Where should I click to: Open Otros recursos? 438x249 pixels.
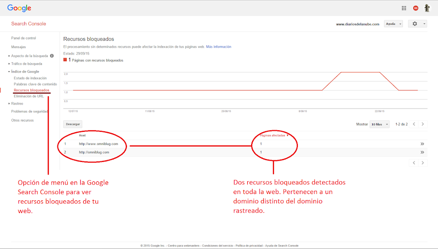coord(22,120)
